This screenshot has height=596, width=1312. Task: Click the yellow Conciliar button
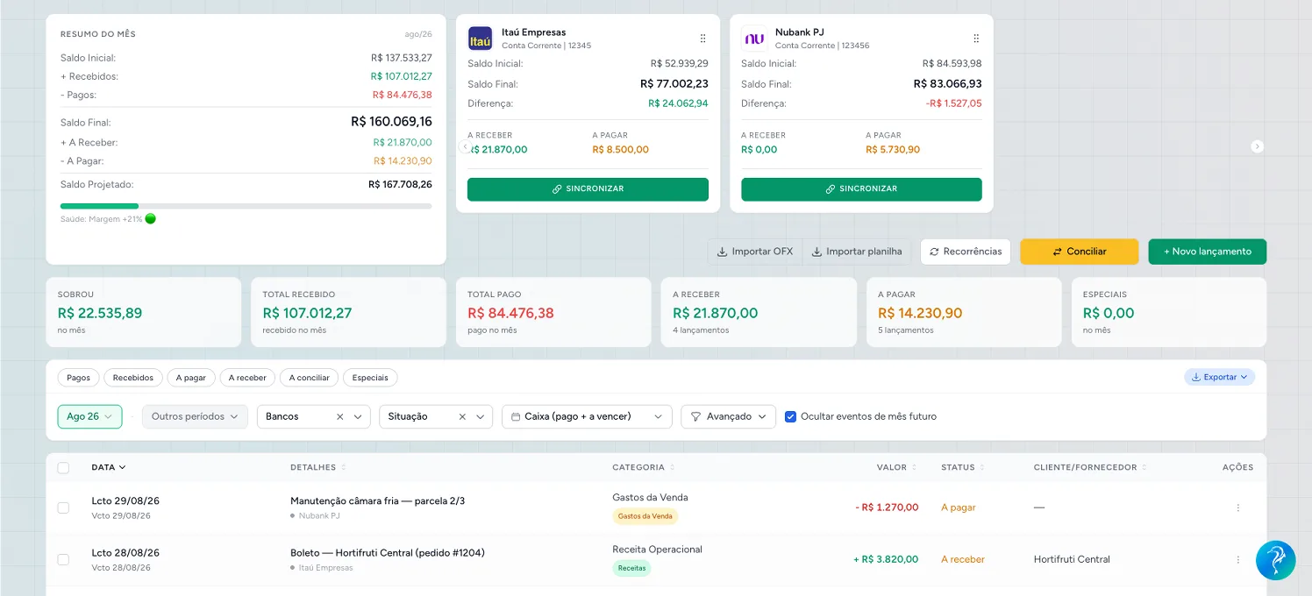(x=1079, y=252)
